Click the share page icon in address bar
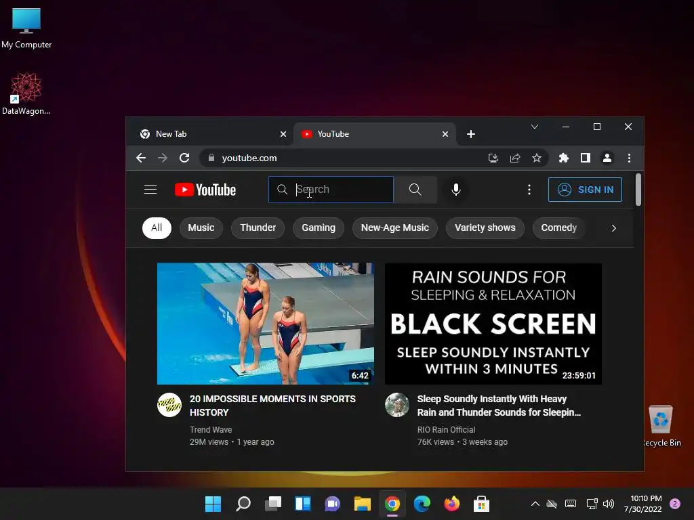 coord(515,158)
